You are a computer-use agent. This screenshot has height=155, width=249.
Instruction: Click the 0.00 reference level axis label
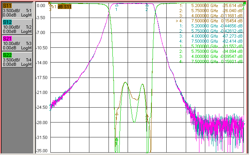coord(41,6)
